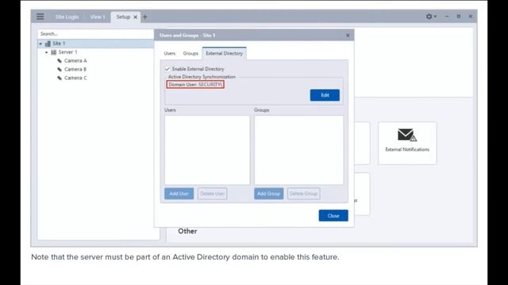
Task: Open the hamburger menu icon
Action: (x=40, y=17)
